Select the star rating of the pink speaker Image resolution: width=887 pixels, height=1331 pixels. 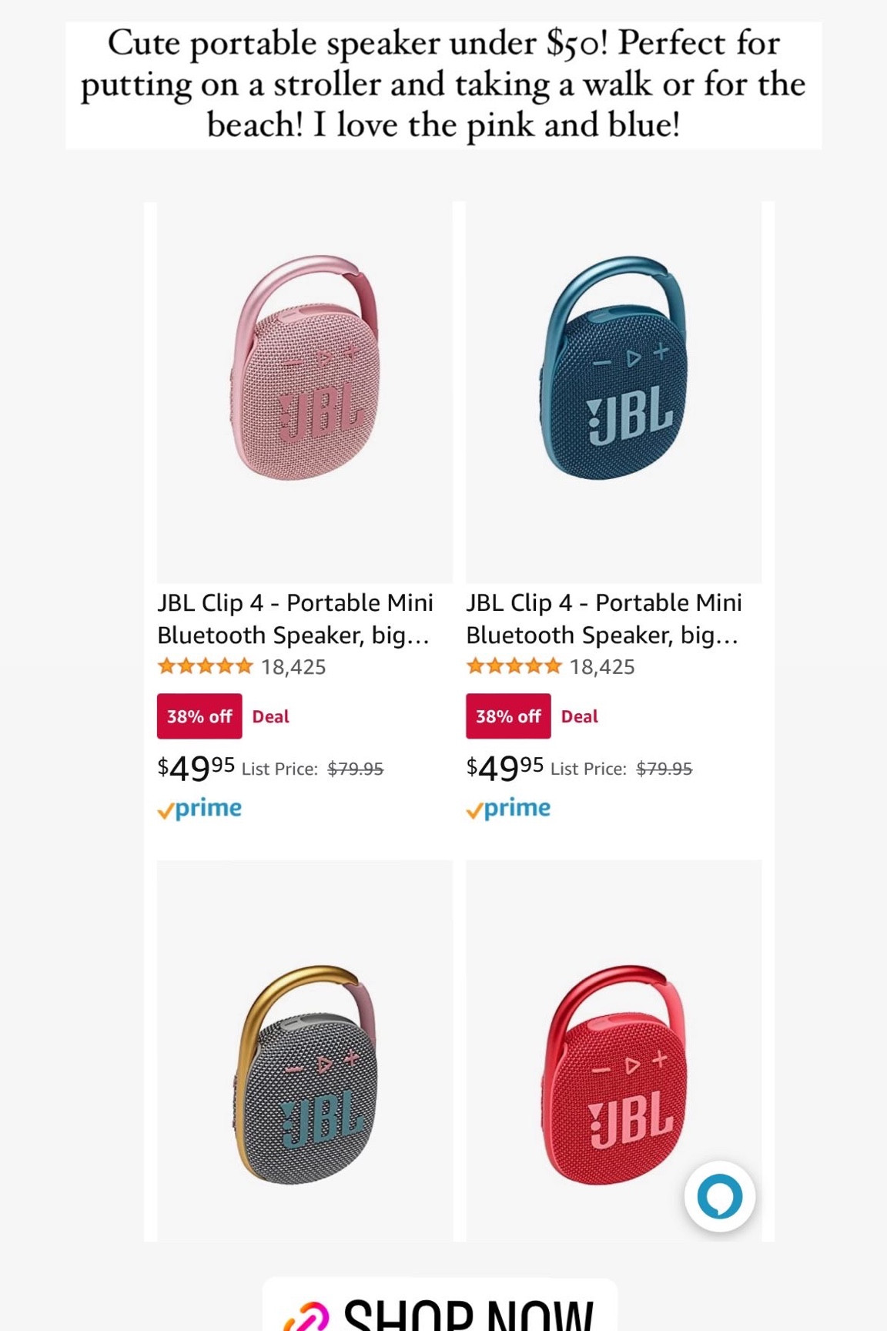[x=205, y=665]
